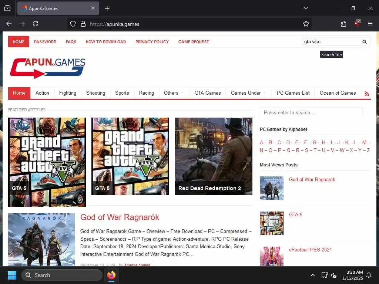The width and height of the screenshot is (379, 284).
Task: Show hidden system tray icons
Action: 312,275
